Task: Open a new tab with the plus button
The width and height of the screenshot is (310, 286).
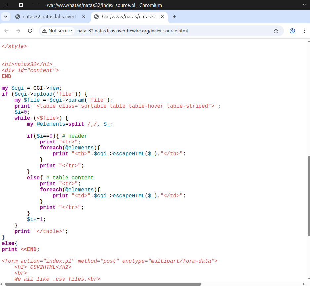Action: click(x=174, y=17)
